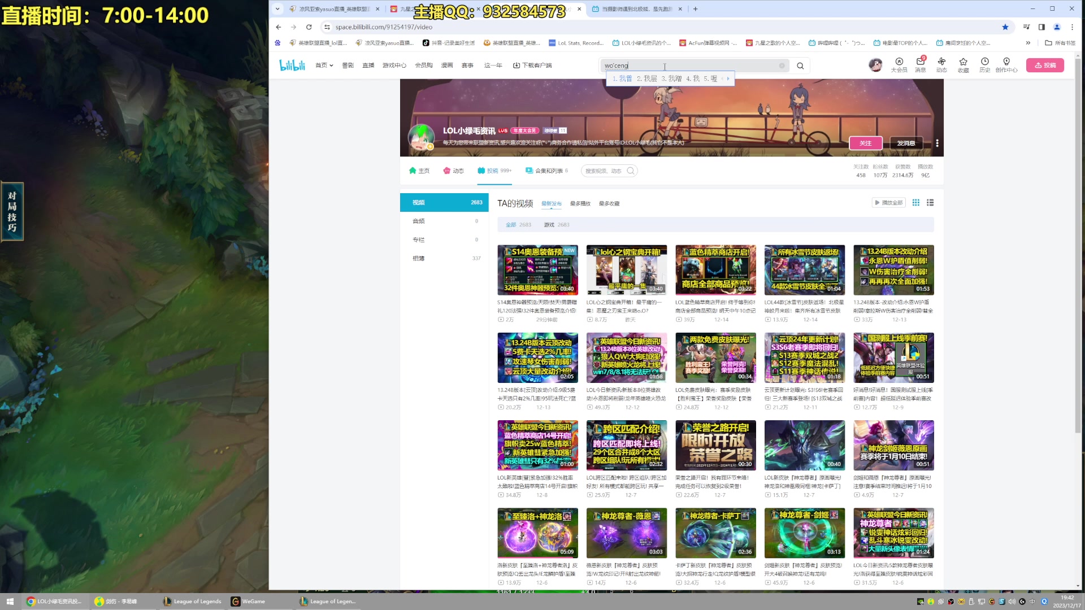
Task: Click the LOL小绿毛资讯 channel avatar
Action: [421, 138]
